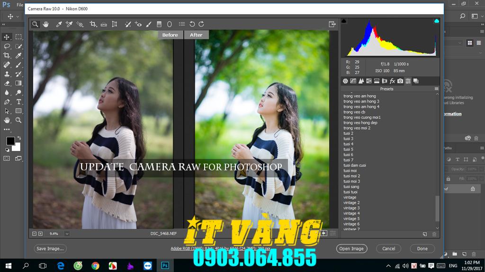Apply the 'tuoi dam cuoi' preset
Screen dimensions: 485x272
point(354,166)
